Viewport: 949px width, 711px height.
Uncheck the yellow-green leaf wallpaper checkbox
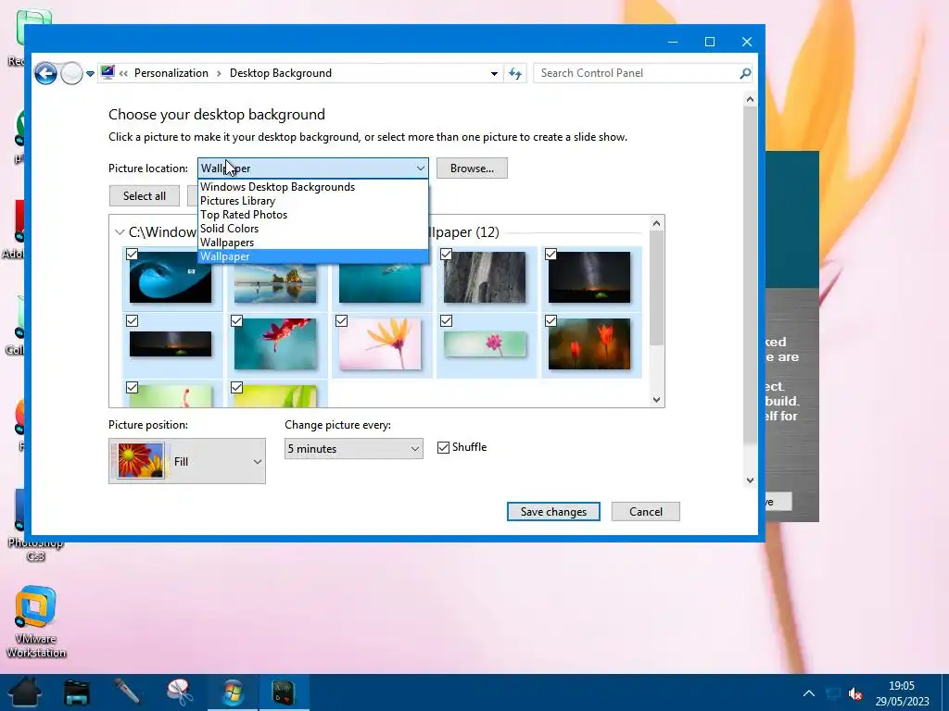tap(236, 388)
